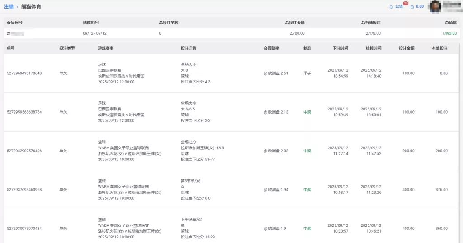Click the settlement period 09/12 - 09/12

(x=94, y=33)
